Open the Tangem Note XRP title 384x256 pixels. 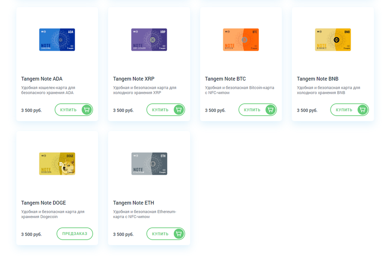[x=134, y=79]
